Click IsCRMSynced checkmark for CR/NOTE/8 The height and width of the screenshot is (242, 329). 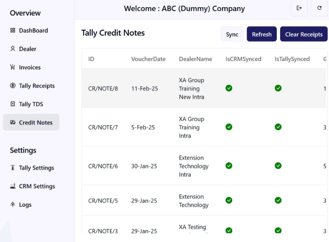pyautogui.click(x=229, y=88)
